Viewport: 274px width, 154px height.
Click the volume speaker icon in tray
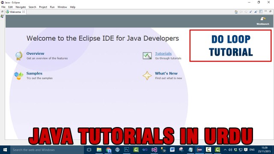tap(230, 150)
